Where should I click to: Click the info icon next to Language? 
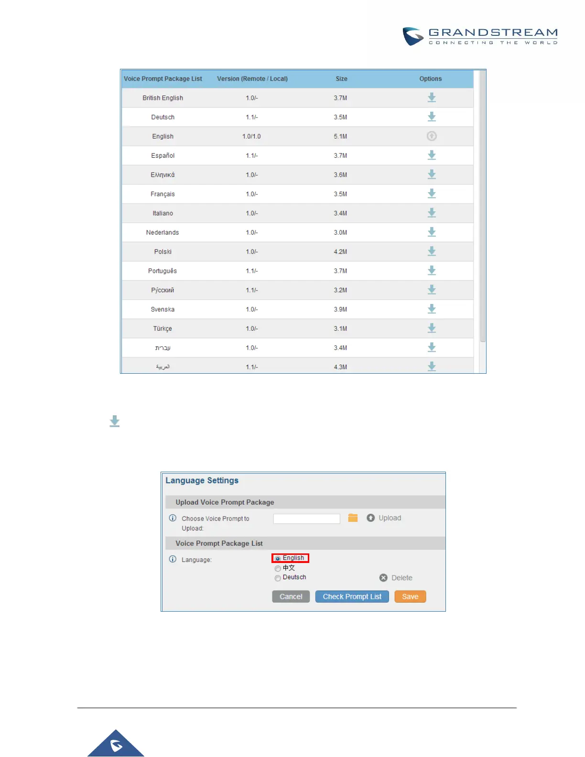pos(173,559)
